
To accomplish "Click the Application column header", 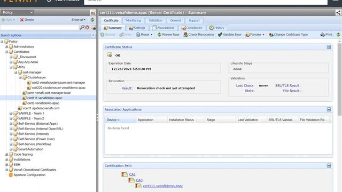I will pyautogui.click(x=152, y=120).
